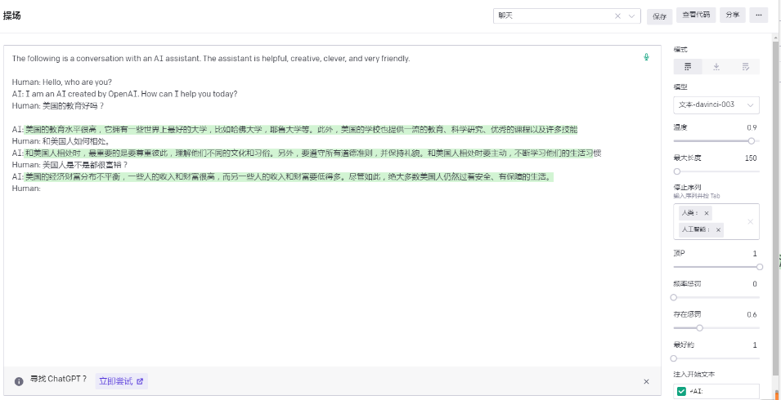Click the microphone icon in text editor
The height and width of the screenshot is (400, 781).
(646, 57)
